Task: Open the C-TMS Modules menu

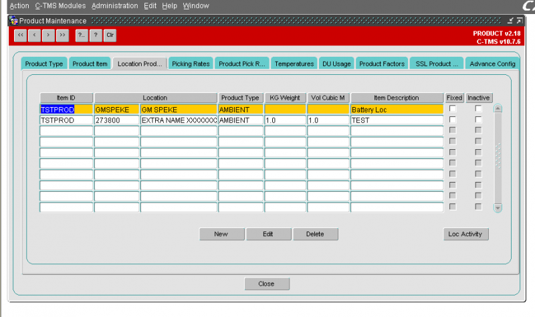Action: point(60,6)
